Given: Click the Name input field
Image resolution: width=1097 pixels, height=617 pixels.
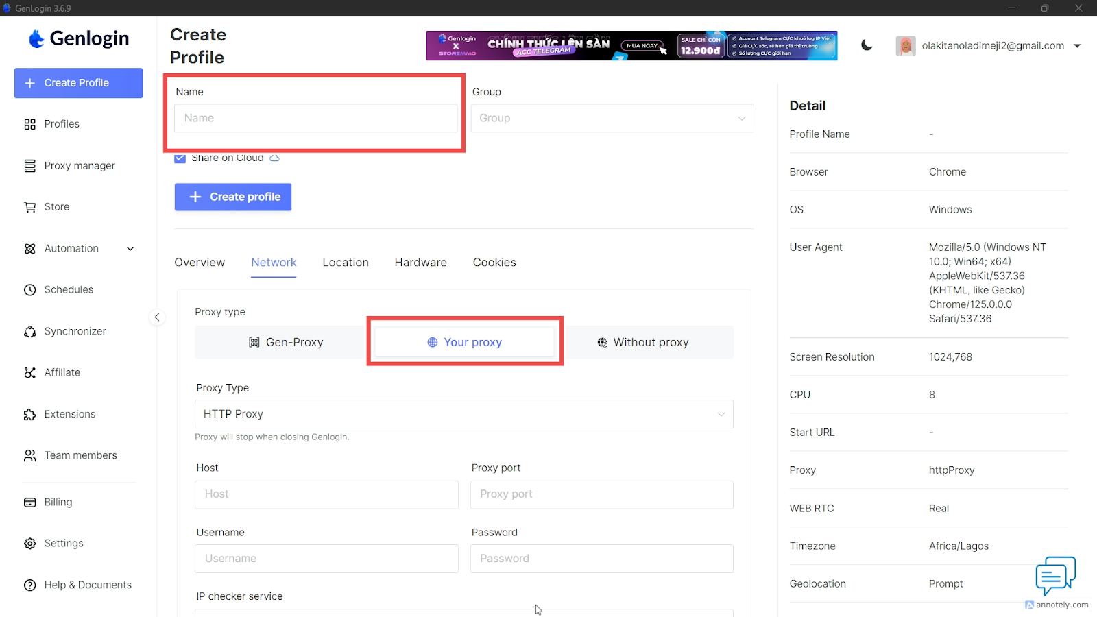Looking at the screenshot, I should coord(316,119).
